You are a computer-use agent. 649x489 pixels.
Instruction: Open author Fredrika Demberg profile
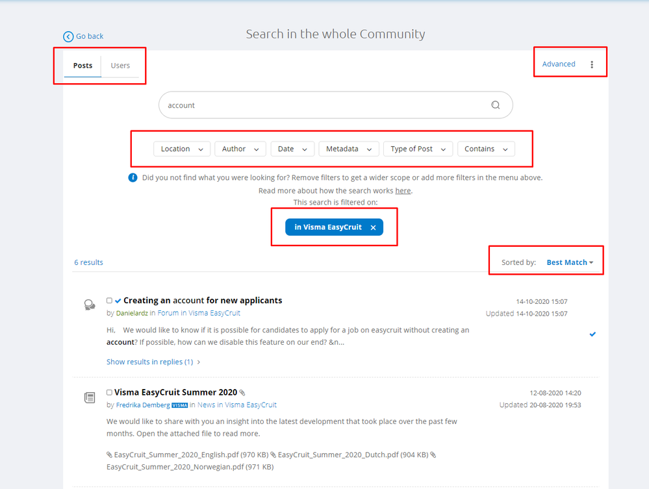(143, 405)
